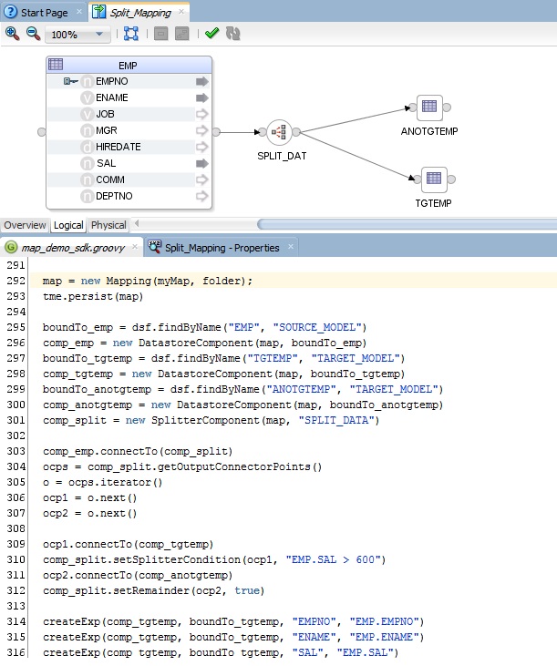The image size is (557, 666).
Task: Click the SPLIT_DAT output connector point
Action: click(x=296, y=132)
